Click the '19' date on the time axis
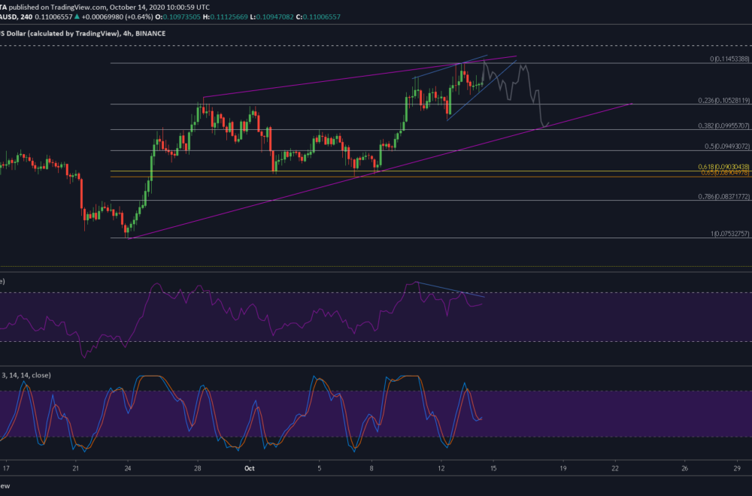Screen dimensions: 752x496 (563, 468)
